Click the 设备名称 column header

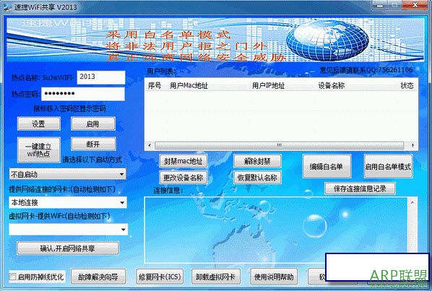point(331,86)
